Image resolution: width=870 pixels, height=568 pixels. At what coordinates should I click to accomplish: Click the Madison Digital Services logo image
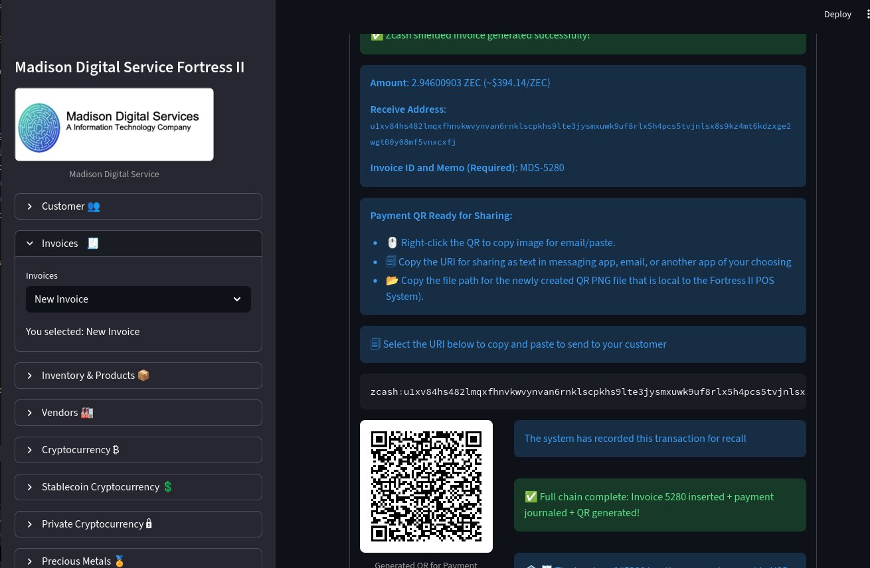tap(114, 124)
